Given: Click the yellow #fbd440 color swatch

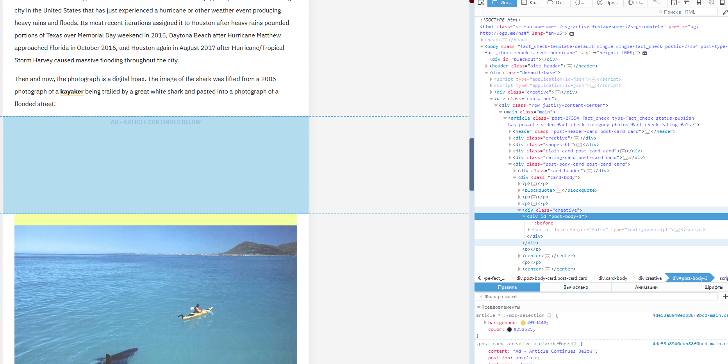Looking at the screenshot, I should click(523, 322).
